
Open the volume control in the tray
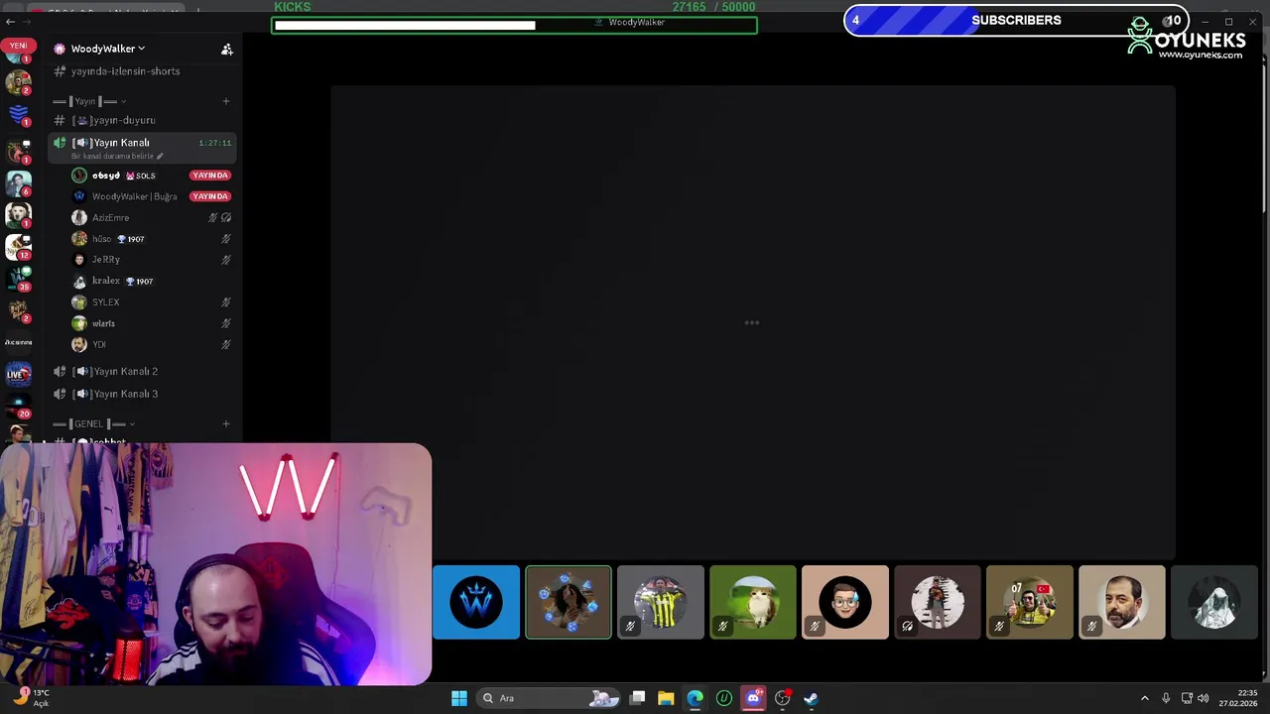1204,698
